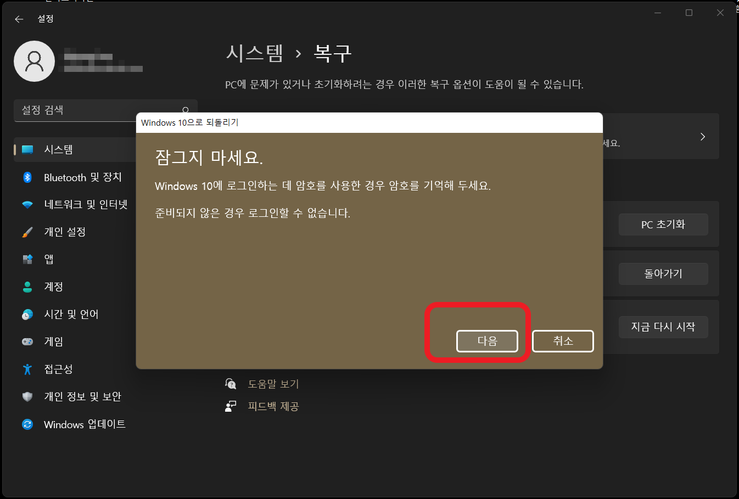Click the user profile avatar icon

coord(34,61)
